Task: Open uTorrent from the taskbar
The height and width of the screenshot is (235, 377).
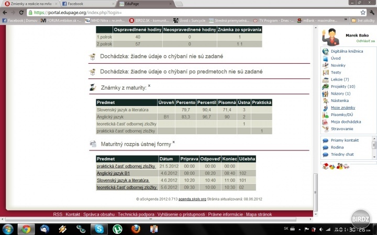Action: click(x=117, y=229)
